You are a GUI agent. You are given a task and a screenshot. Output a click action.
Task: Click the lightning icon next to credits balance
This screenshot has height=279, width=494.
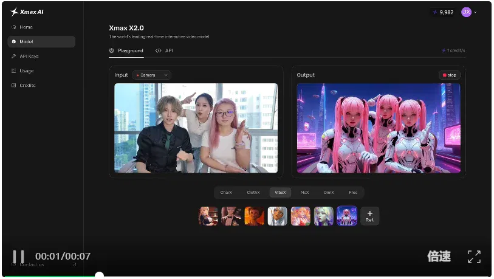pyautogui.click(x=435, y=12)
